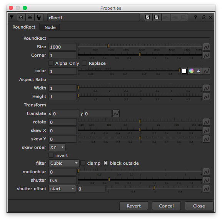Float the panel with the window icon
Screen dimensions: 222x221
coord(204,17)
